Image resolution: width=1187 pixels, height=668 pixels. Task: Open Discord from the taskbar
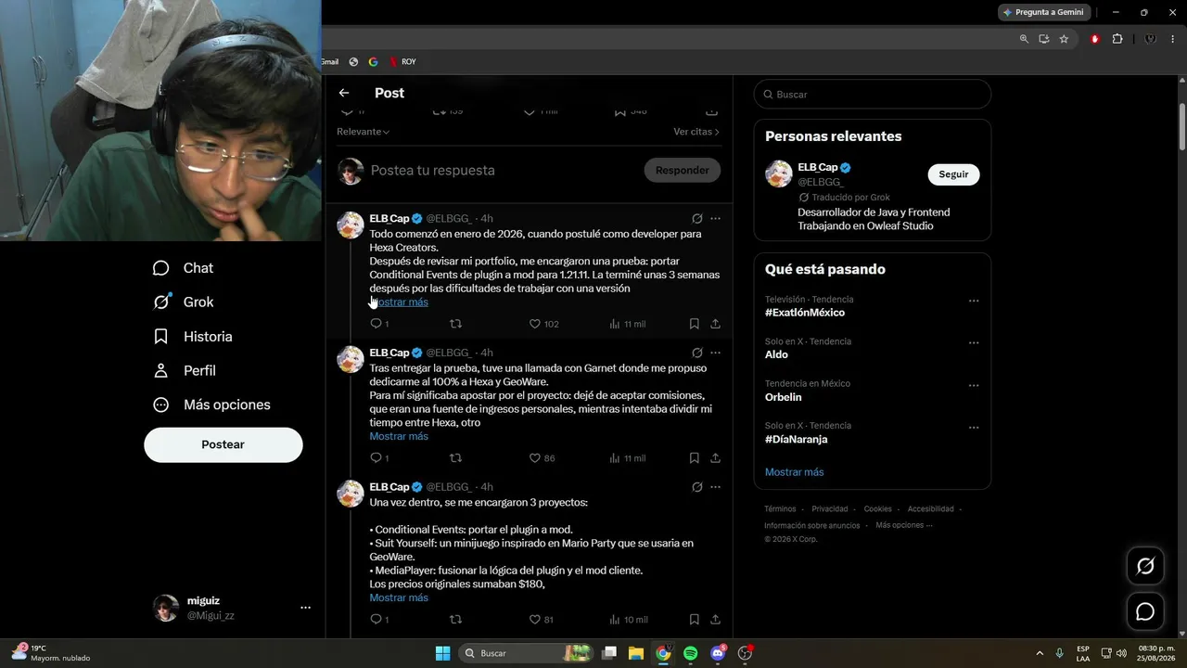pos(718,653)
